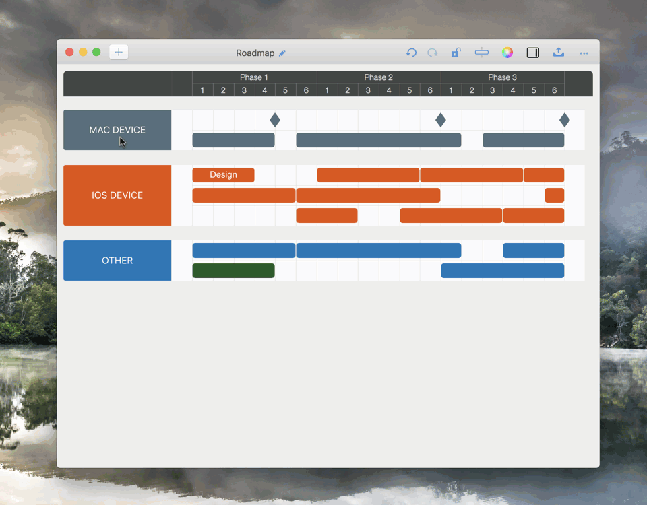
Task: Select the dark green task bar
Action: [233, 271]
